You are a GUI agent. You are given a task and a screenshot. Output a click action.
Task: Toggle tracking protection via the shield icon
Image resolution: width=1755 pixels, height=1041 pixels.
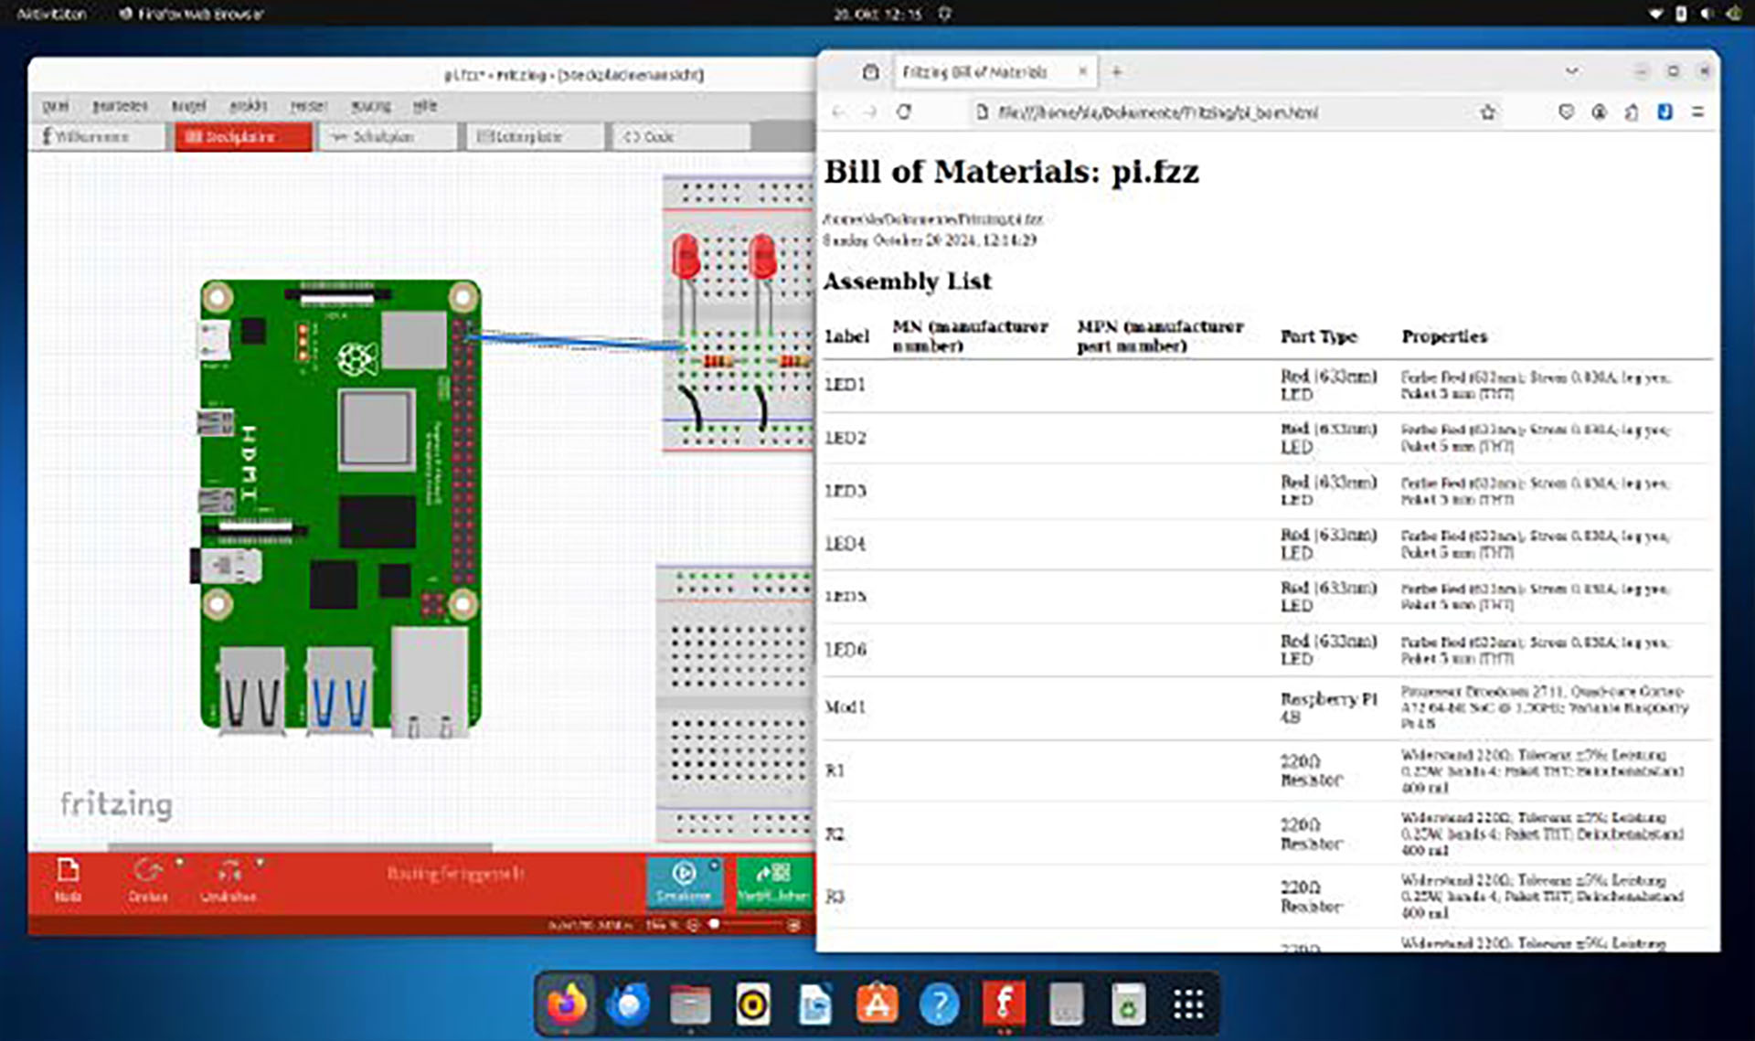[1566, 112]
